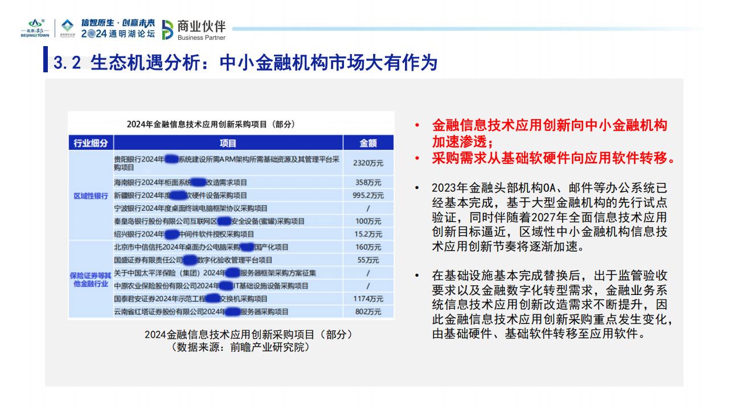The height and width of the screenshot is (410, 729).
Task: Click the 金额 column header
Action: pyautogui.click(x=368, y=143)
